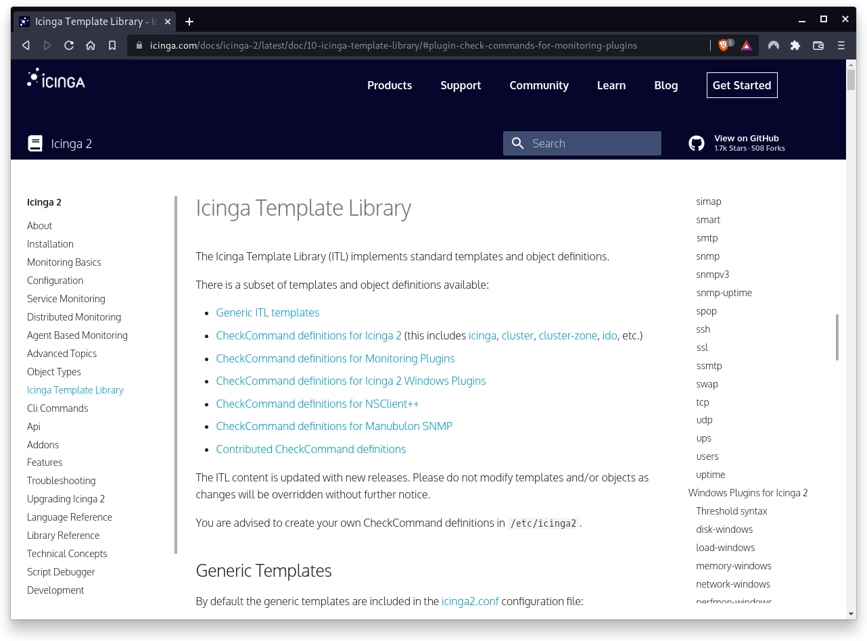Click the Get Started button
Viewport: 867px width, 641px height.
pyautogui.click(x=742, y=85)
